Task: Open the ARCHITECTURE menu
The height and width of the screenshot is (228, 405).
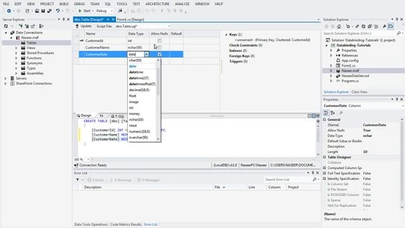Action: (158, 4)
